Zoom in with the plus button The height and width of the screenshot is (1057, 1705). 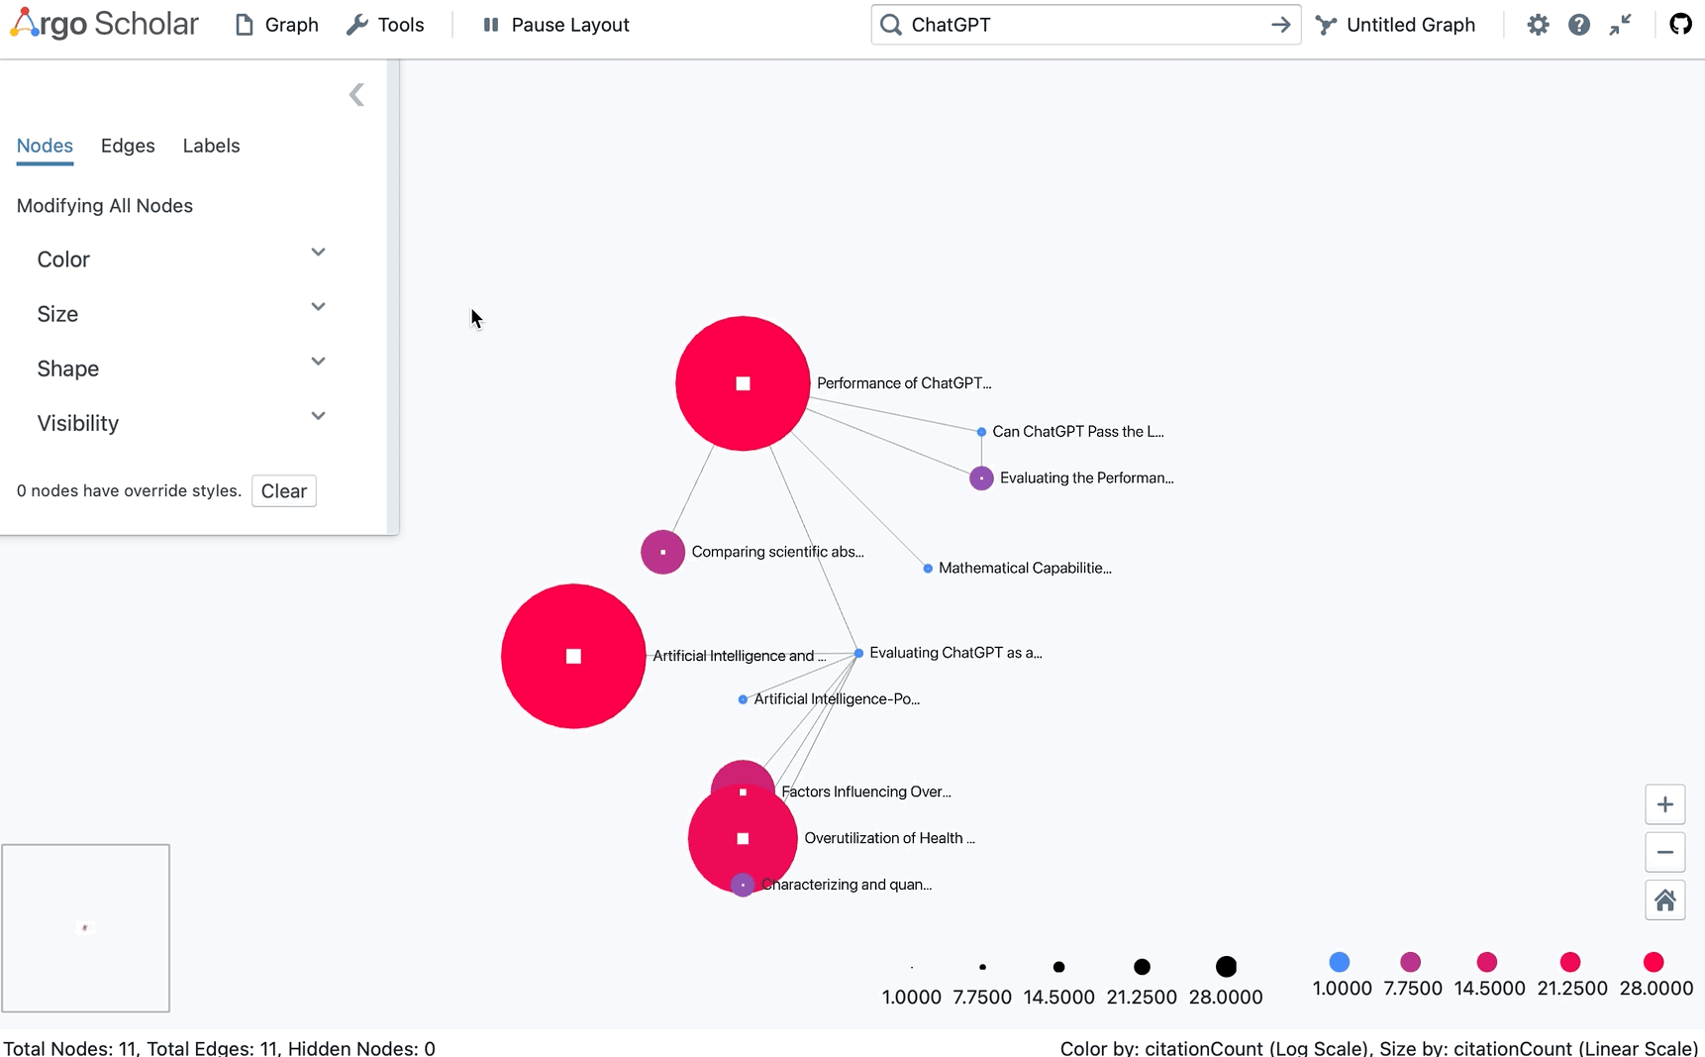[1665, 804]
